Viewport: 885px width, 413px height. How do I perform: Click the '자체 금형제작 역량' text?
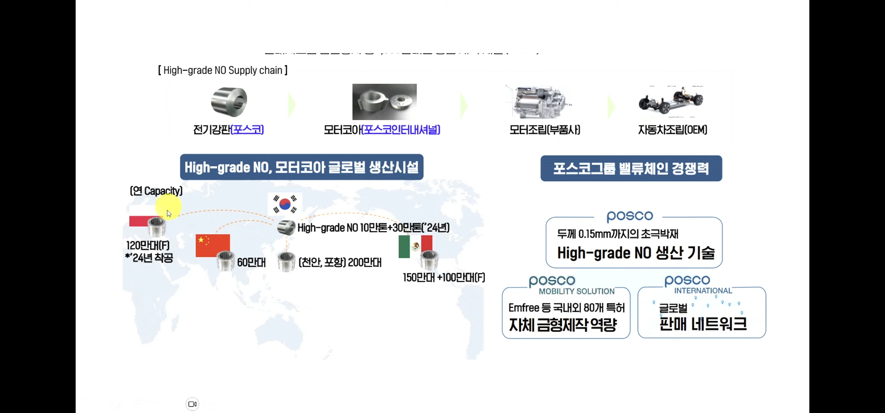pyautogui.click(x=563, y=325)
